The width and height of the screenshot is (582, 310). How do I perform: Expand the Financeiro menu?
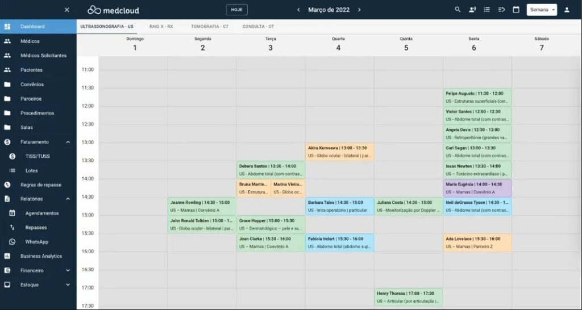[x=68, y=271]
